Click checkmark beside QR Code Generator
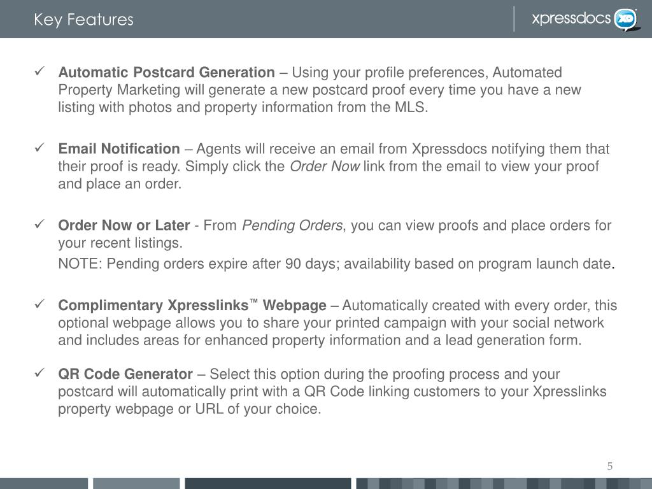 40,373
